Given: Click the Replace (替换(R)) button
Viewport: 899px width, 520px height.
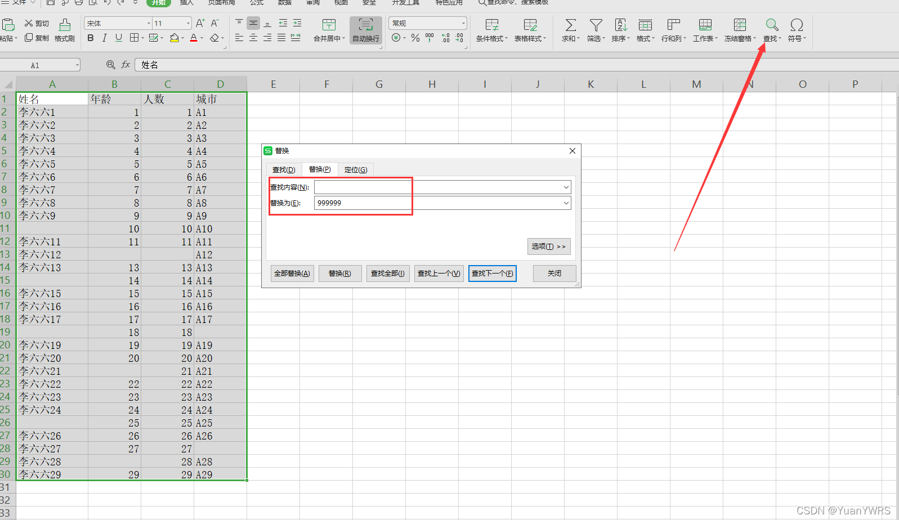Looking at the screenshot, I should [x=340, y=273].
